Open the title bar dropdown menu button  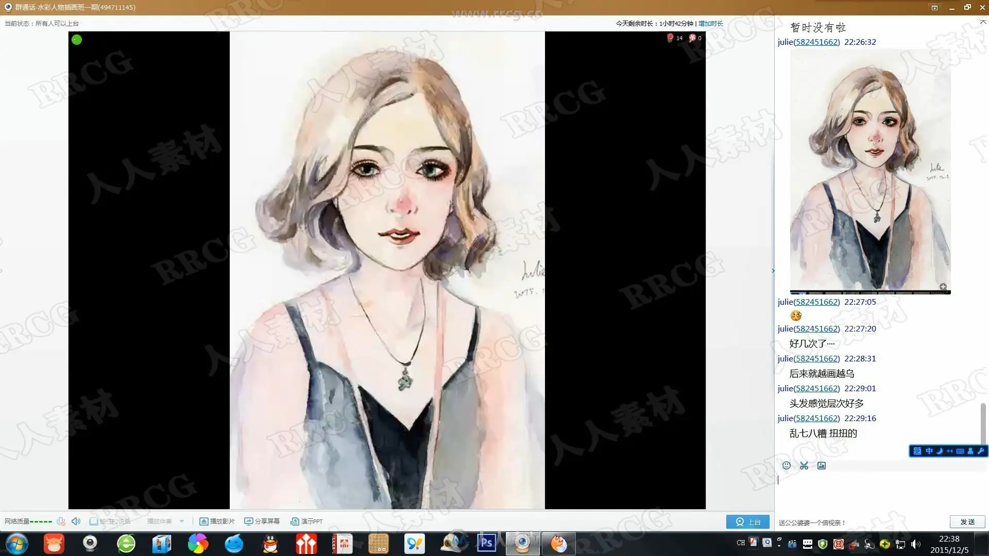pos(934,8)
